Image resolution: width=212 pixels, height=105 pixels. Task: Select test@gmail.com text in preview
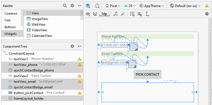[114, 62]
